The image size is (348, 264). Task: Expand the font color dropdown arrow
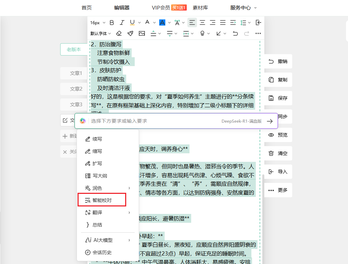[x=154, y=23]
